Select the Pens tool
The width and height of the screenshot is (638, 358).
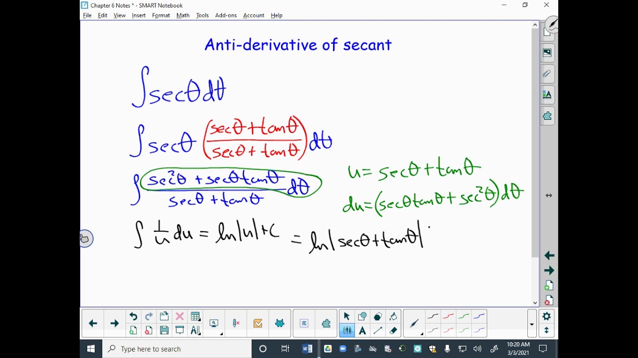[x=347, y=330]
